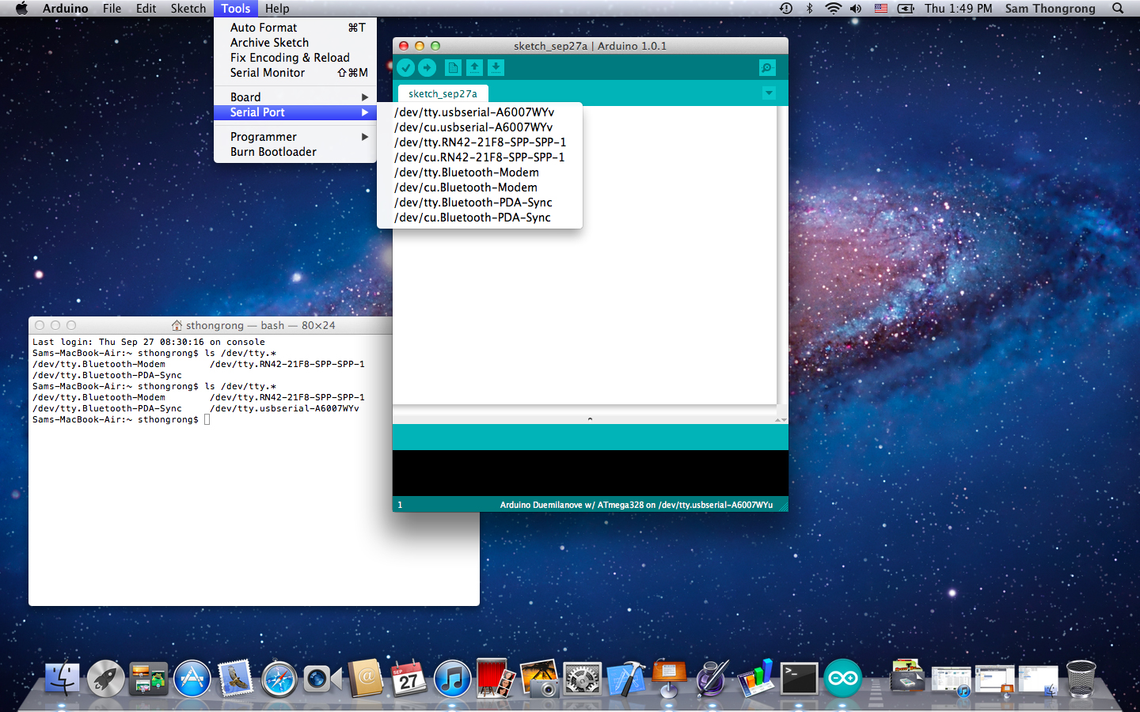Open the Sam Thongrong user menu
The height and width of the screenshot is (712, 1140).
pos(1050,9)
